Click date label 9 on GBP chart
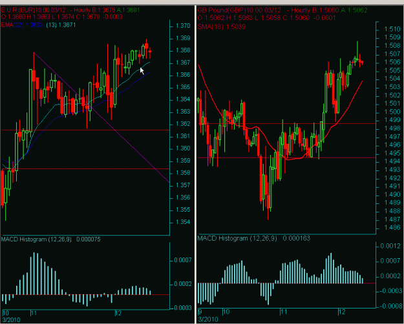The height and width of the screenshot is (324, 404). (x=200, y=312)
